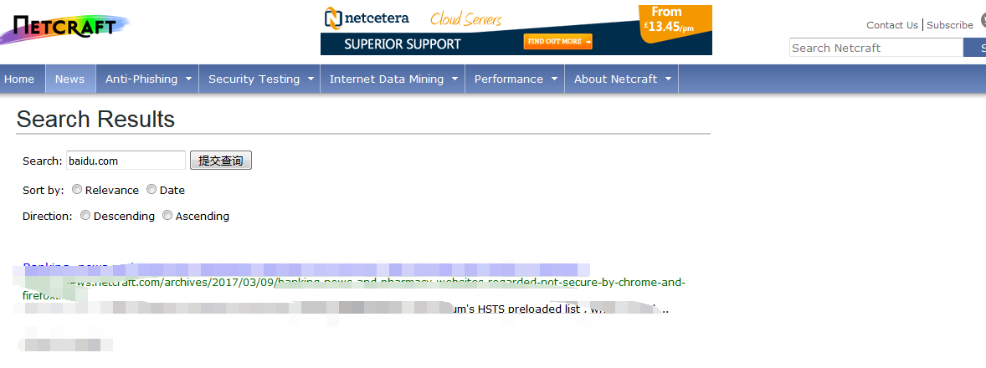Expand the Security Testing dropdown arrow
Image resolution: width=986 pixels, height=368 pixels.
tap(311, 79)
